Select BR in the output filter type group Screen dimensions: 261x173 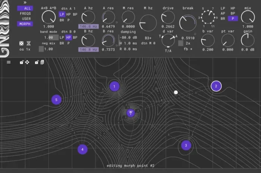pyautogui.click(x=223, y=19)
